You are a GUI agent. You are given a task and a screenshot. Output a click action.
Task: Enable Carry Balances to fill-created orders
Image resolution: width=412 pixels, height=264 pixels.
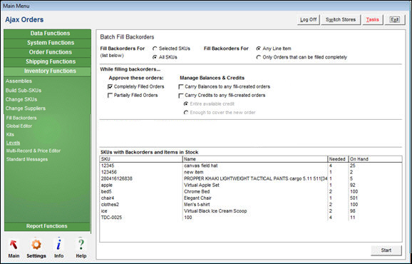pos(181,87)
